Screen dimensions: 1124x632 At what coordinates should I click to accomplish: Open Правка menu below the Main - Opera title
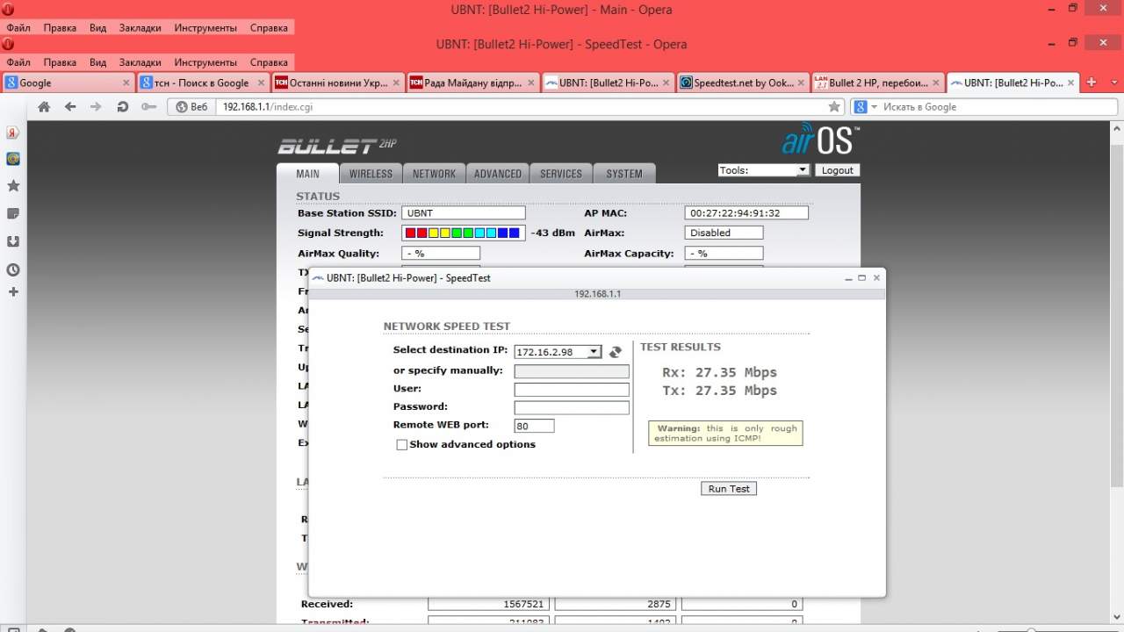pos(60,27)
